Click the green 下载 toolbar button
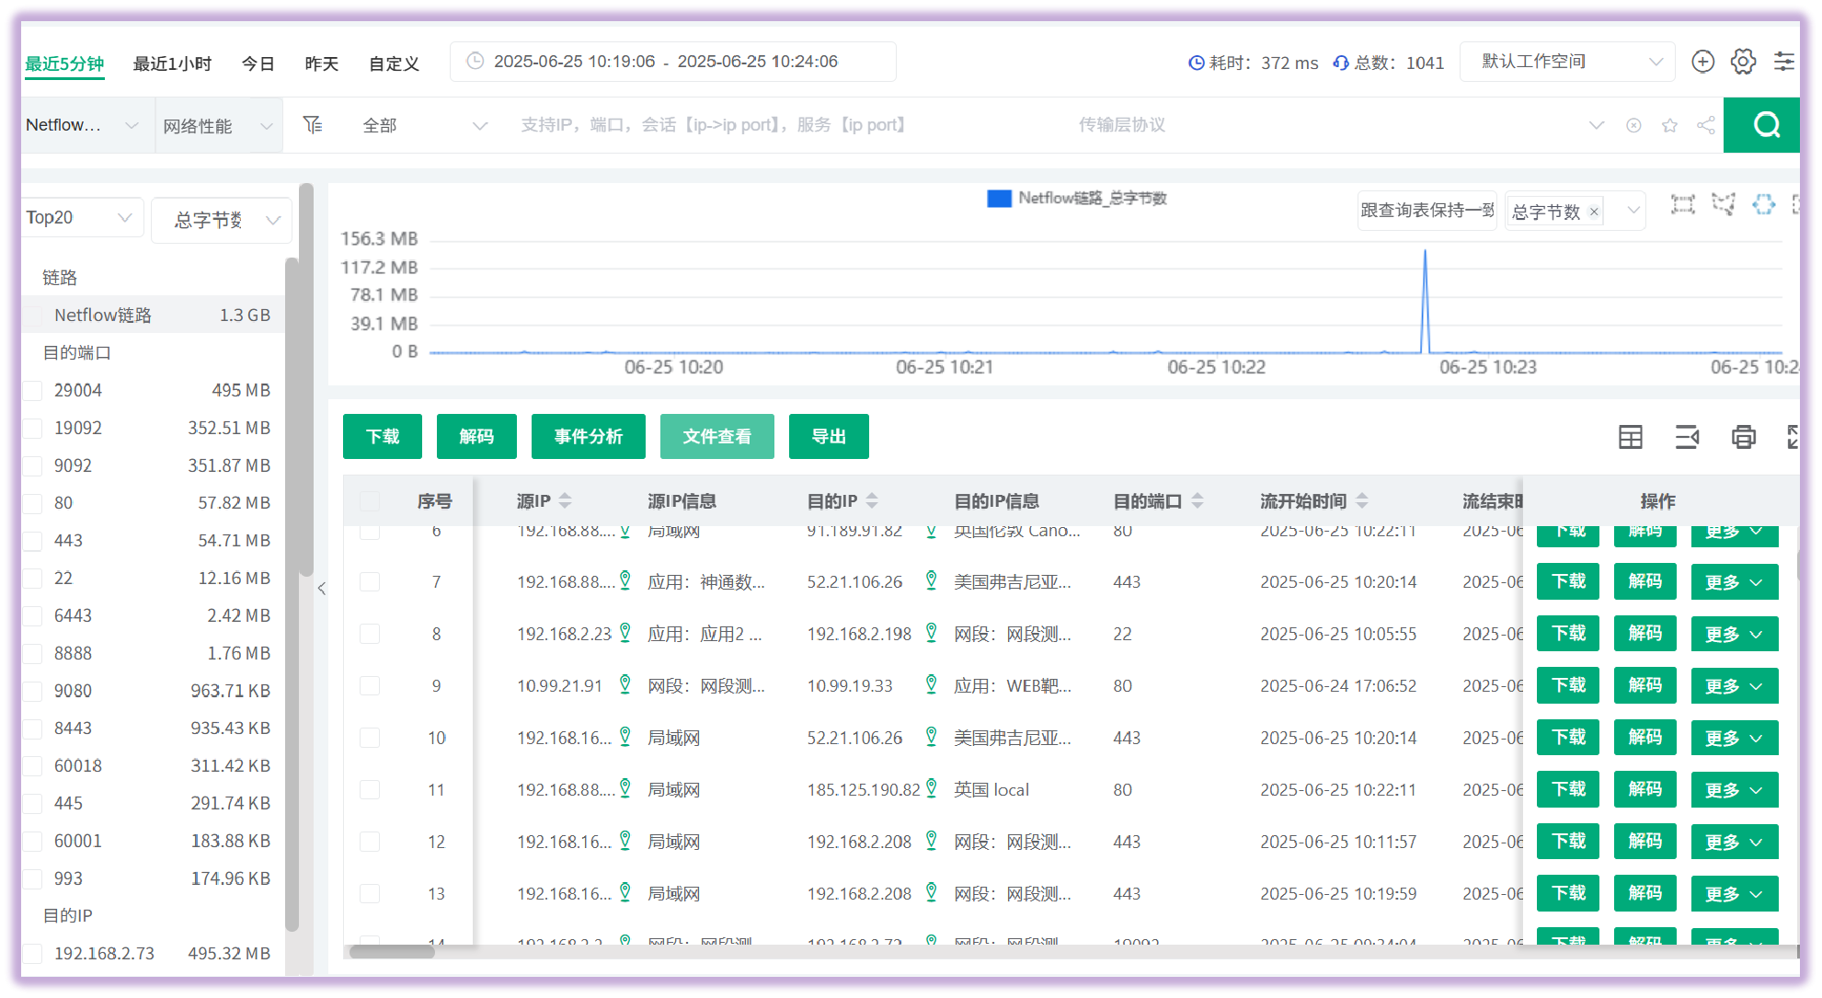This screenshot has width=1822, height=998. pos(383,436)
